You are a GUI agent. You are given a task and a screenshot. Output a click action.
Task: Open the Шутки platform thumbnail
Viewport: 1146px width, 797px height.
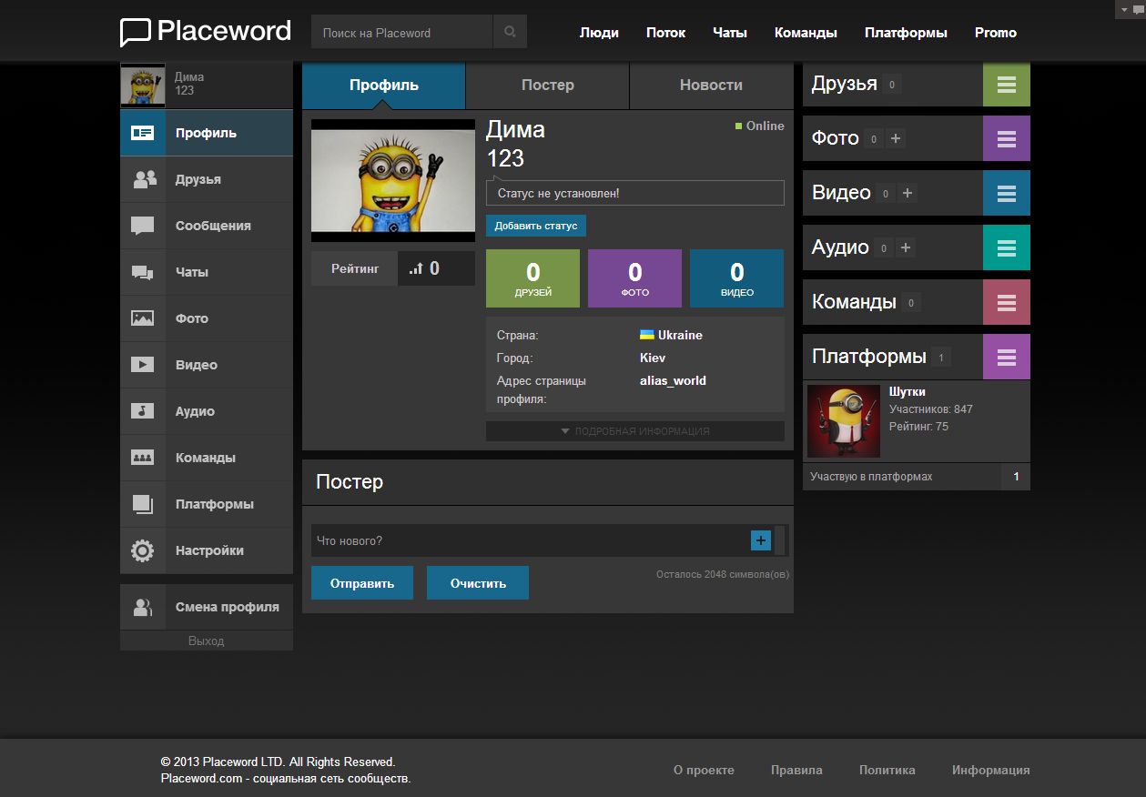(x=844, y=420)
